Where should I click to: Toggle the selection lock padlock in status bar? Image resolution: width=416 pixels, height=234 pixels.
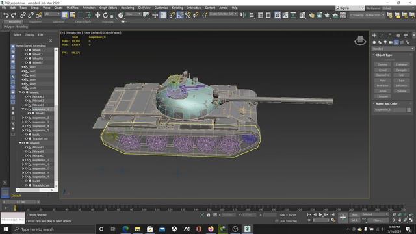pyautogui.click(x=209, y=215)
